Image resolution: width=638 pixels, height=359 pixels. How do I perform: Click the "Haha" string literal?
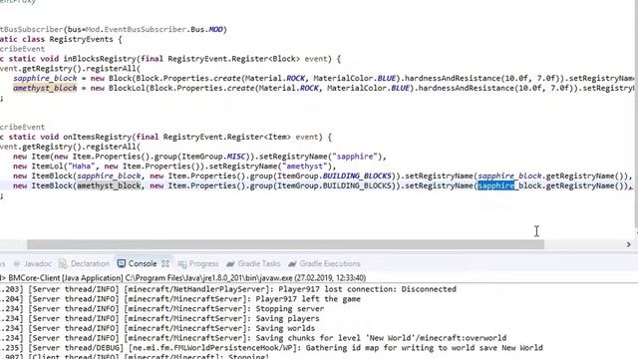tap(84, 167)
